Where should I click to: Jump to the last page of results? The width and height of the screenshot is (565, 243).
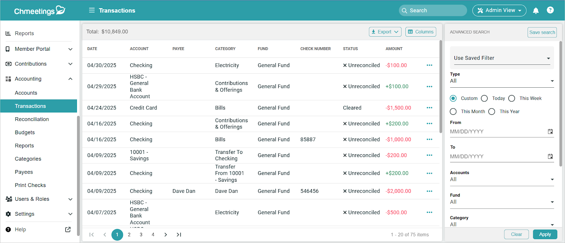point(179,235)
